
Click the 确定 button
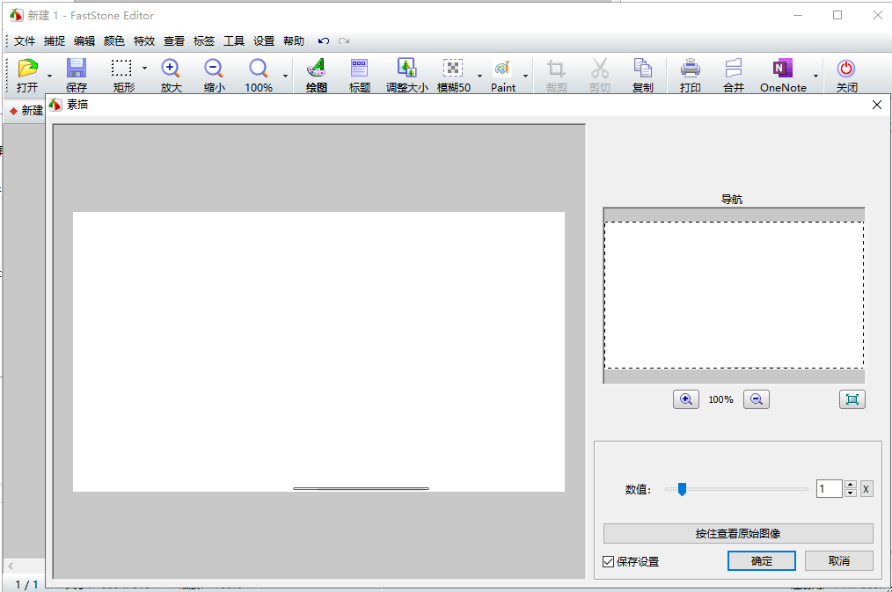(762, 561)
